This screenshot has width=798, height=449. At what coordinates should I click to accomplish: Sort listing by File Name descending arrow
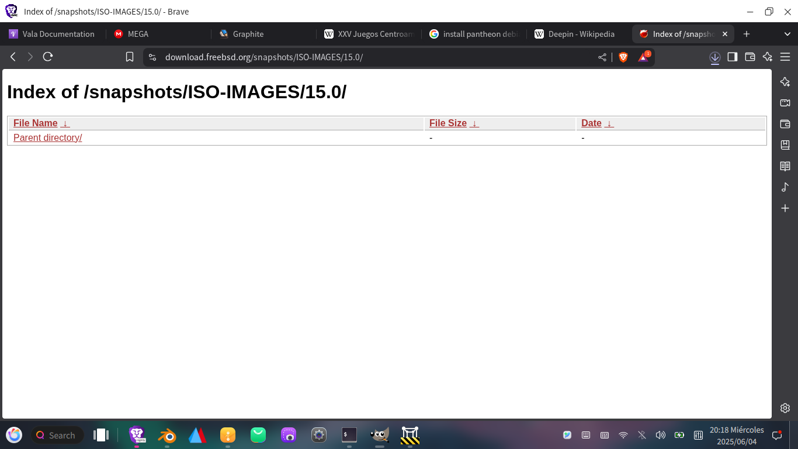pos(65,123)
